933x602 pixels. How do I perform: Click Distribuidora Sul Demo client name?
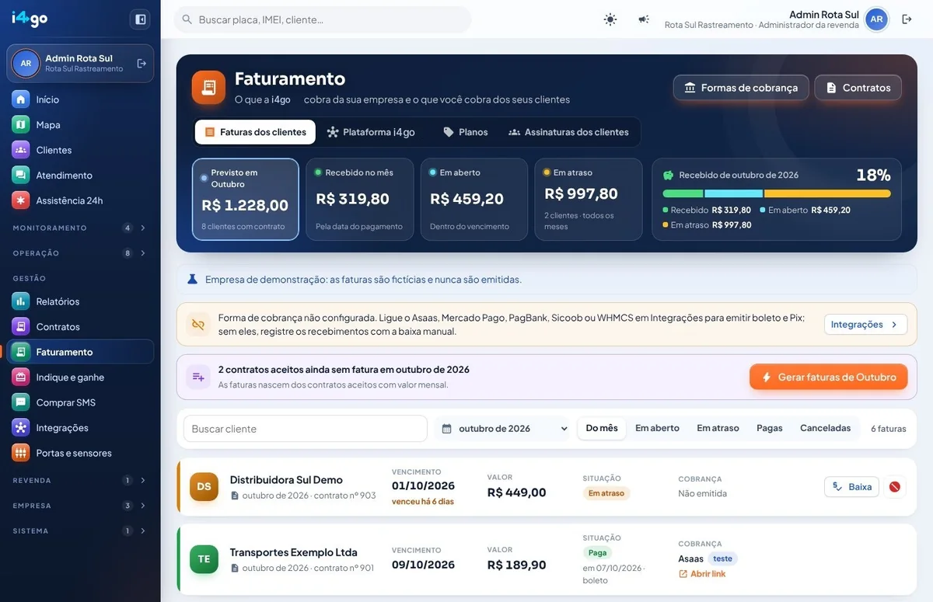click(286, 480)
